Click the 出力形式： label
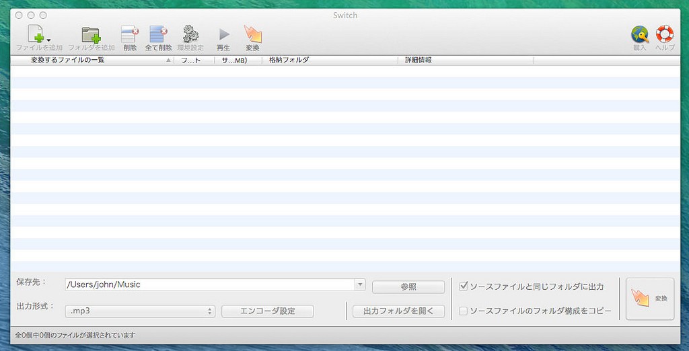Image resolution: width=689 pixels, height=351 pixels. 35,306
